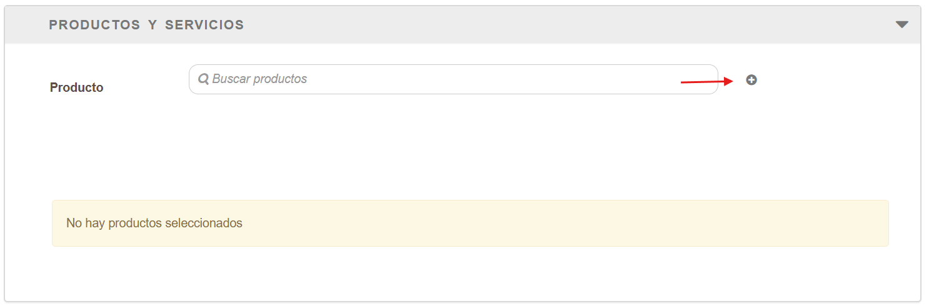The height and width of the screenshot is (306, 934).
Task: Click the PRODUCTOS Y SERVICIOS header title
Action: tap(146, 25)
